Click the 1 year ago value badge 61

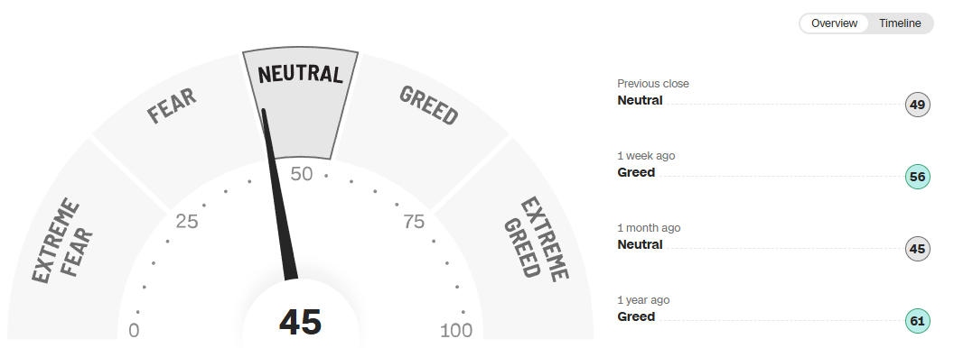point(917,321)
